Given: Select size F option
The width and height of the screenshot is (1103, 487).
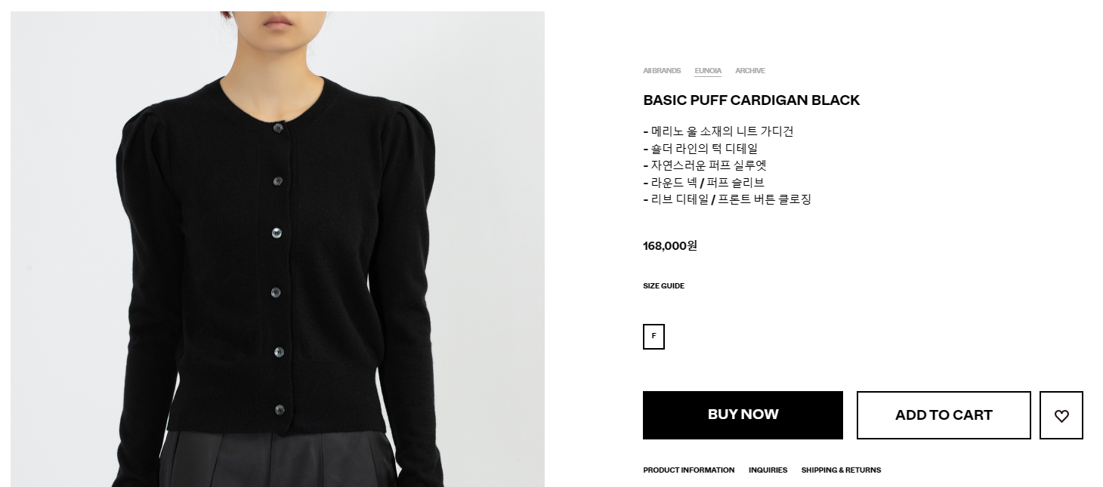Looking at the screenshot, I should (653, 337).
